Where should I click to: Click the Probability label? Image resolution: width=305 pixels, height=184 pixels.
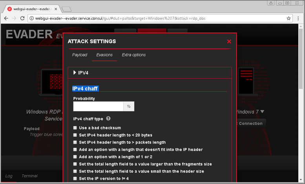(84, 99)
